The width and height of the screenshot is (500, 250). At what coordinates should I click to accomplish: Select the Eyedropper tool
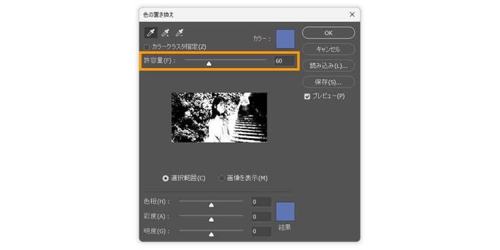(151, 33)
